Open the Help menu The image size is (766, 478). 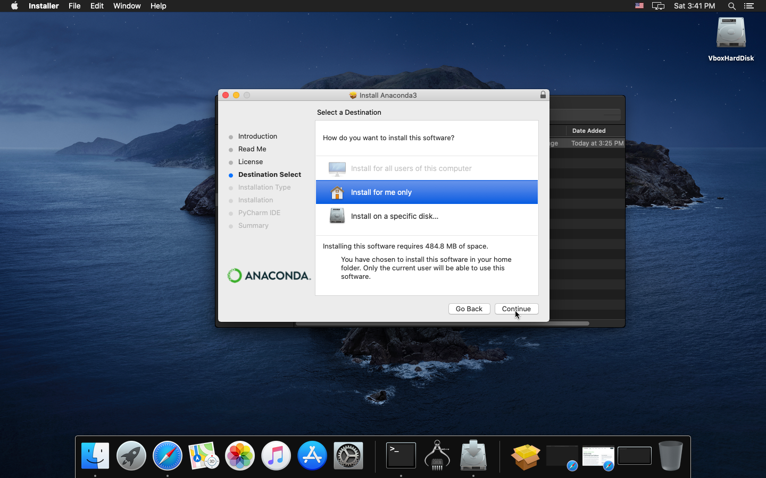tap(158, 6)
